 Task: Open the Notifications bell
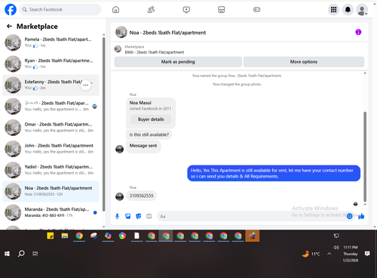(x=348, y=10)
